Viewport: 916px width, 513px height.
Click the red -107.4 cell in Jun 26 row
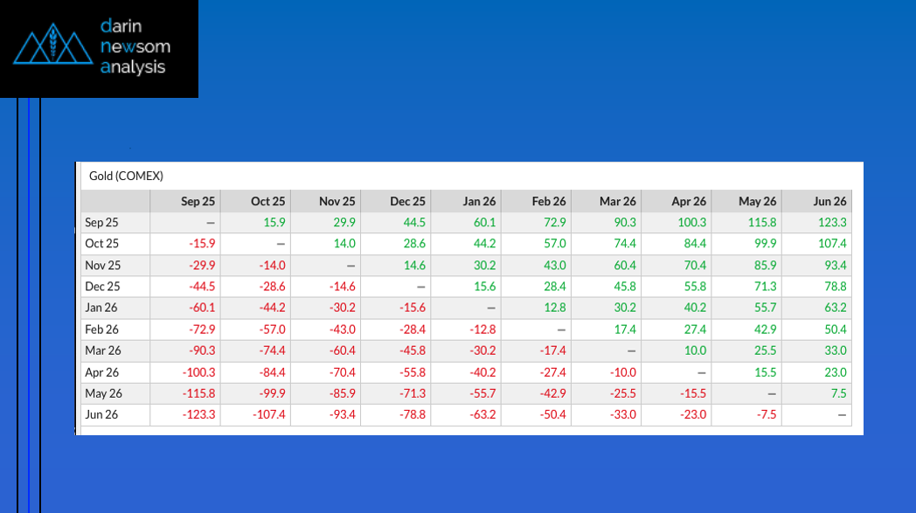[267, 414]
